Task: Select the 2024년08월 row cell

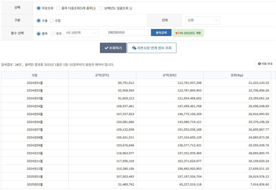Action: coord(35,137)
